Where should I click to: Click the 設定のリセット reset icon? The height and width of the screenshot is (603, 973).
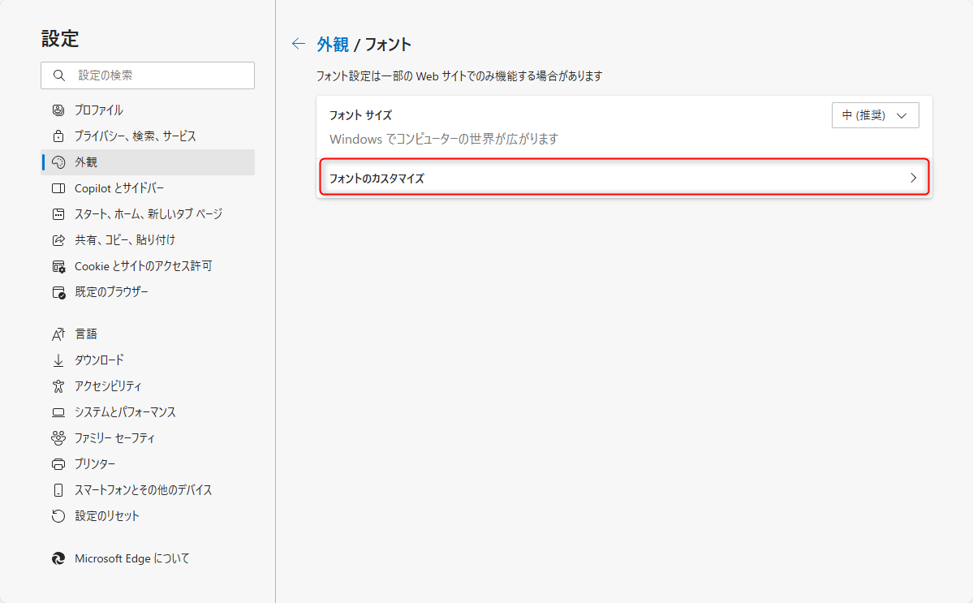(x=58, y=516)
